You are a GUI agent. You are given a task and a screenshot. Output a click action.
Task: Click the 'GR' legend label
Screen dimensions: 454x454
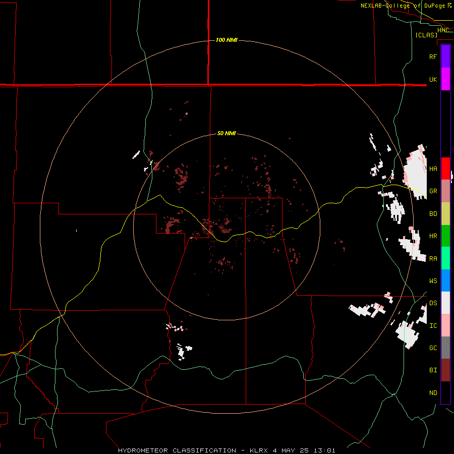(x=433, y=191)
